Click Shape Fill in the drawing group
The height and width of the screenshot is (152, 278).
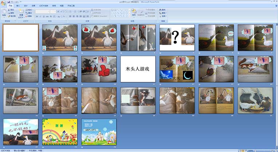[150, 10]
